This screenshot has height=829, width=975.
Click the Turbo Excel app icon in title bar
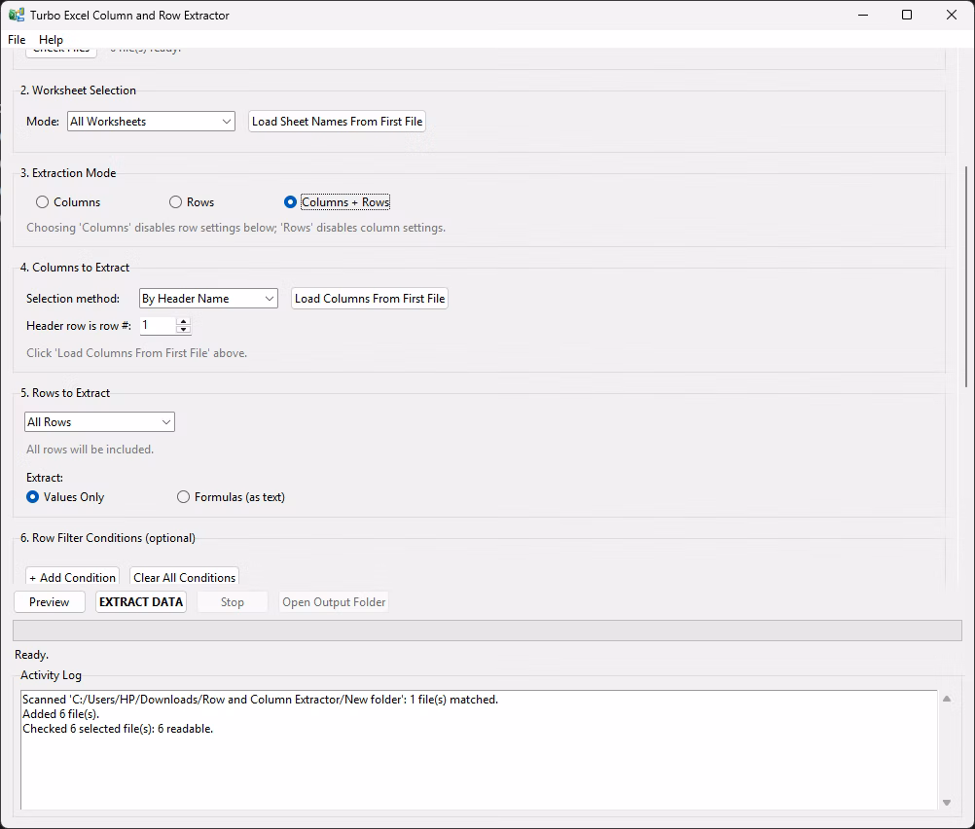pos(17,15)
